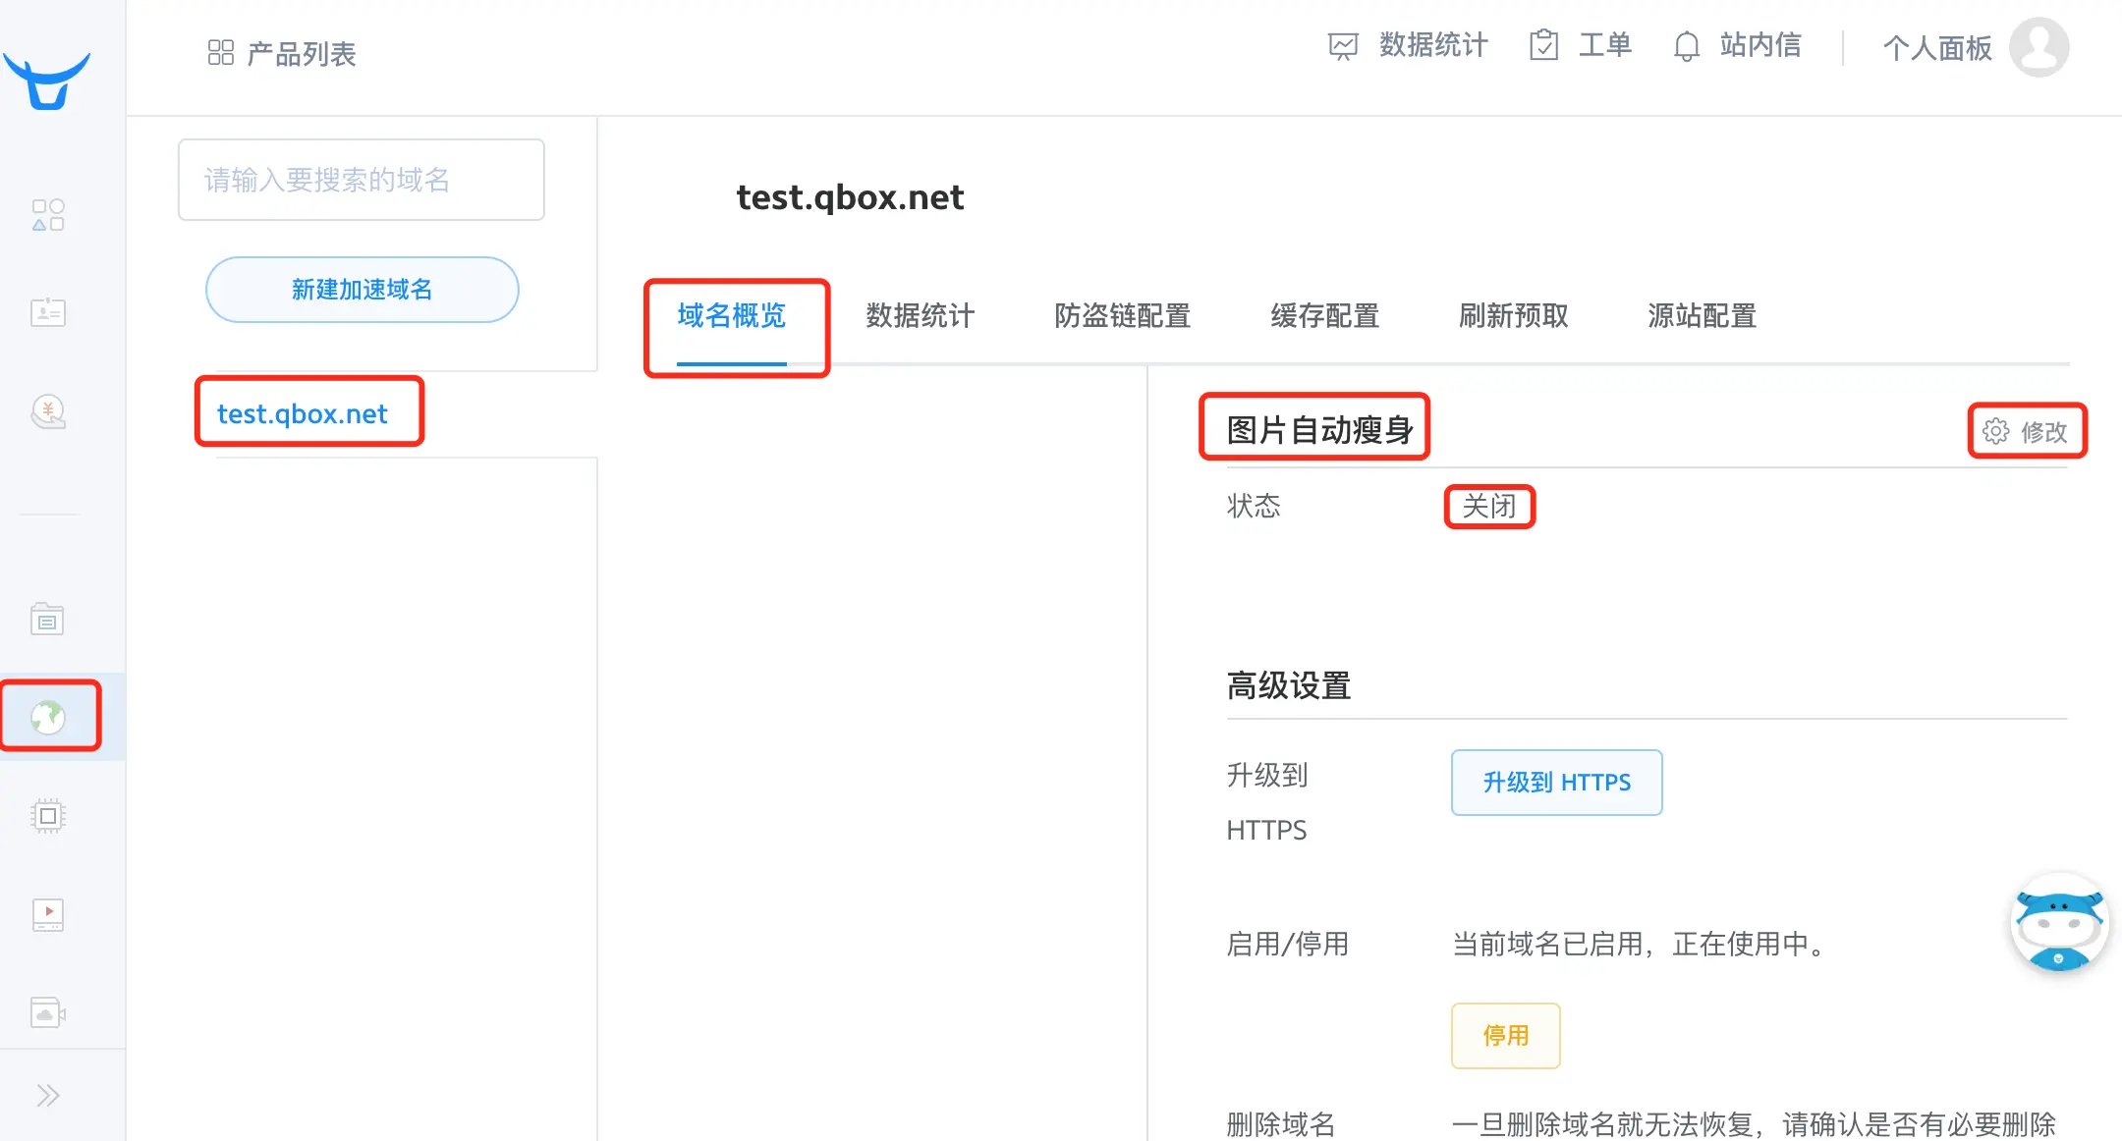2122x1141 pixels.
Task: Open the ID card sidebar icon
Action: (x=48, y=313)
